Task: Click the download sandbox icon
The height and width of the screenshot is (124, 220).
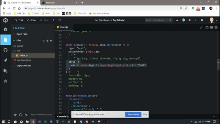Action: coord(54,20)
